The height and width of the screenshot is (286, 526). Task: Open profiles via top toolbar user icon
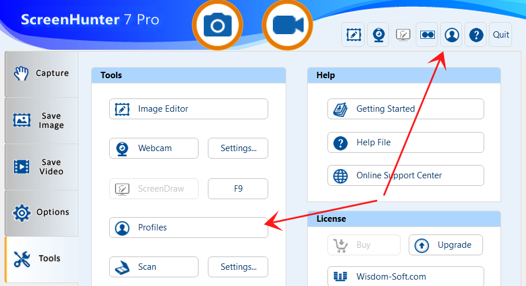452,35
